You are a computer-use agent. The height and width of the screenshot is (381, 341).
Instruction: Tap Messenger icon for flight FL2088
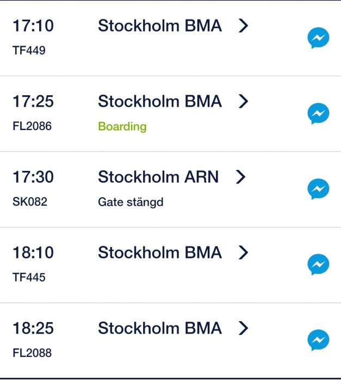(x=318, y=340)
